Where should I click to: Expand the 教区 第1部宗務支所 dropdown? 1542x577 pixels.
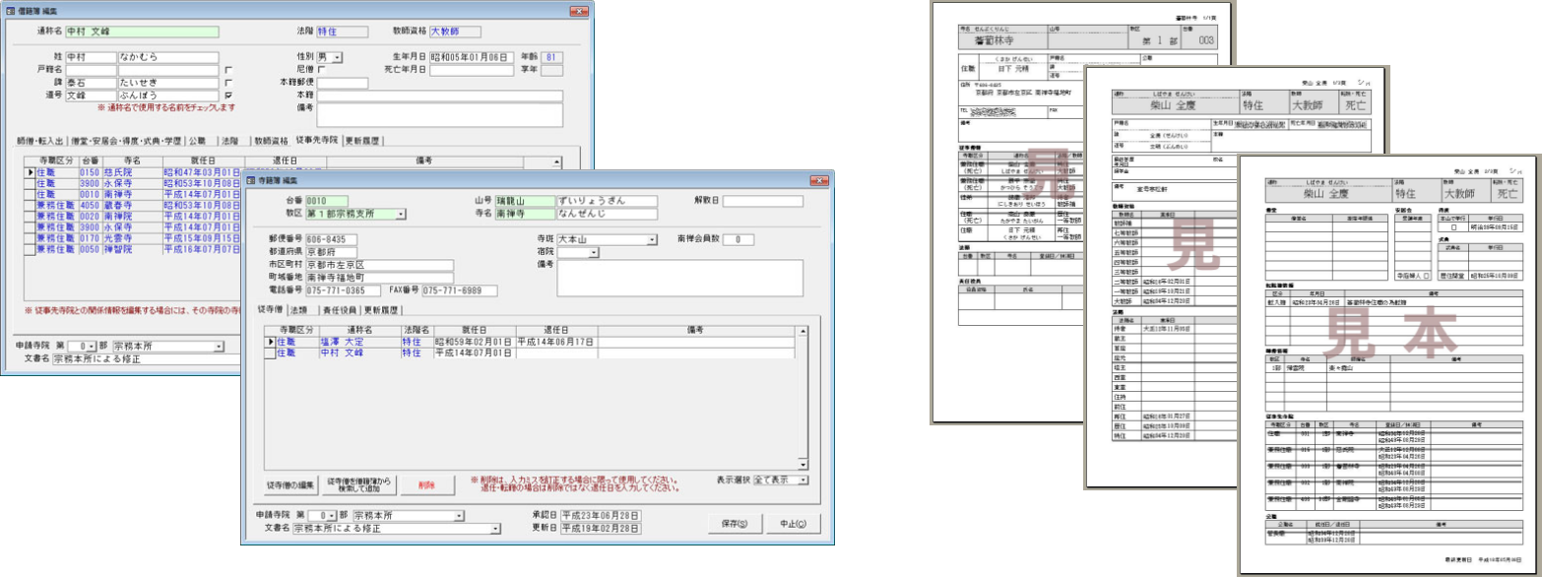(401, 213)
